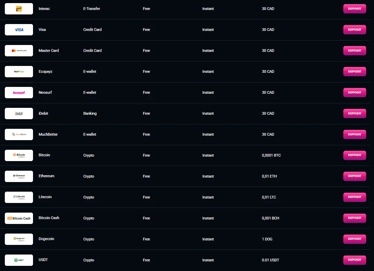Viewport: 374px width, 271px height.
Task: Click the Neosurf logo
Action: coord(19,93)
